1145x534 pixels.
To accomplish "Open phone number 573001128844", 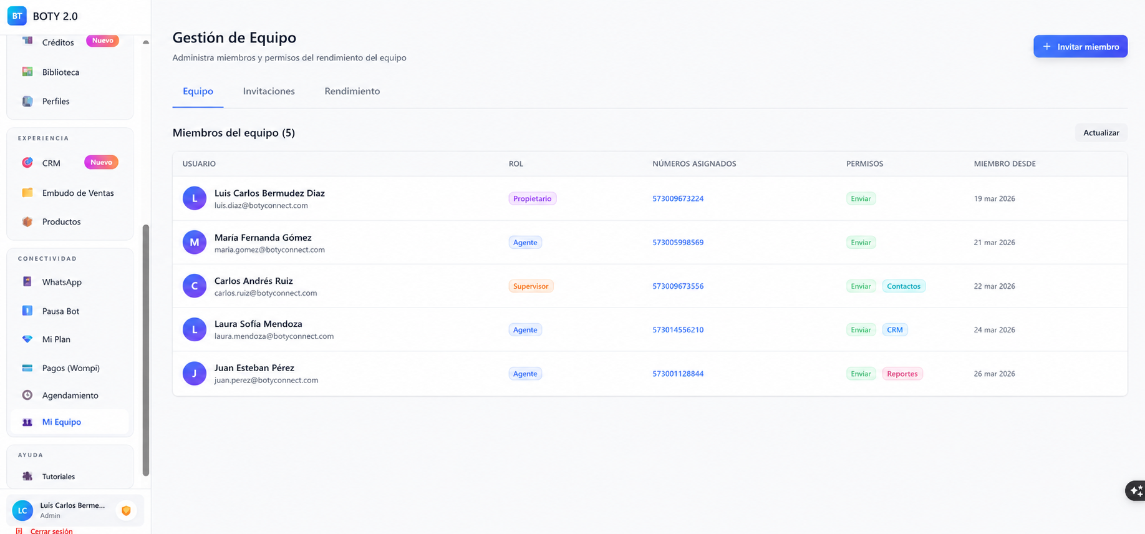I will pyautogui.click(x=678, y=374).
